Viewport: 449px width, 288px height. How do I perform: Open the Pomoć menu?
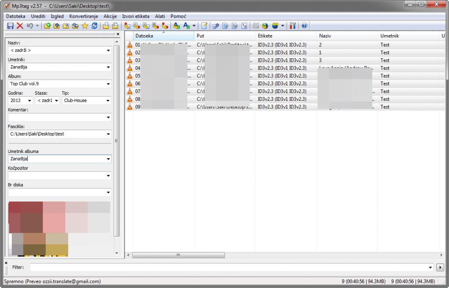tap(178, 16)
